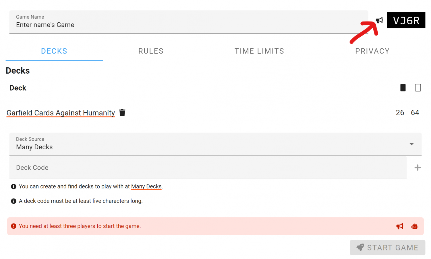The height and width of the screenshot is (259, 431).
Task: Click the 'Decks' section heading
Action: click(18, 70)
